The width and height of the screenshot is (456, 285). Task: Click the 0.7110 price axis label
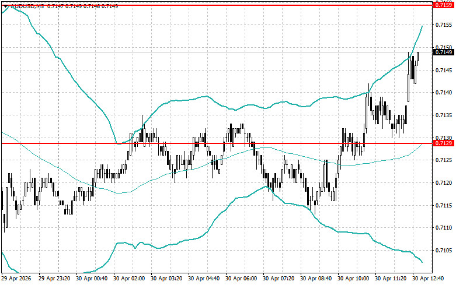(x=444, y=228)
